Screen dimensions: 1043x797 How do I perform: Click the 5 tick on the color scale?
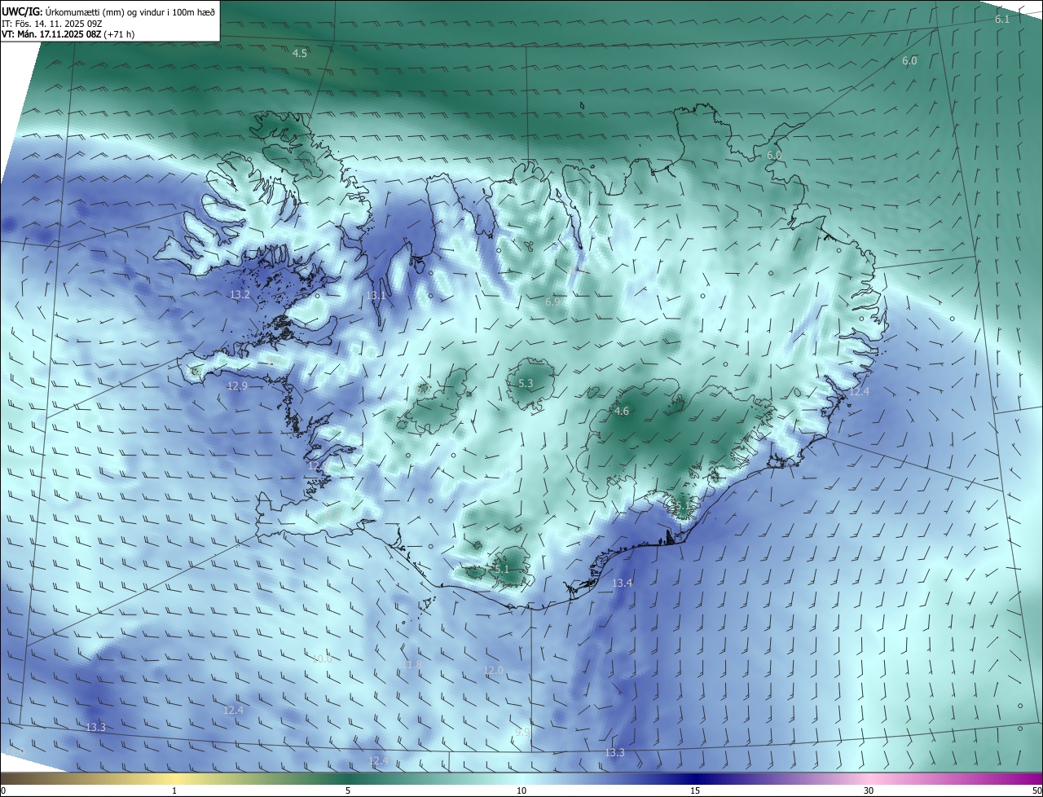click(x=348, y=790)
